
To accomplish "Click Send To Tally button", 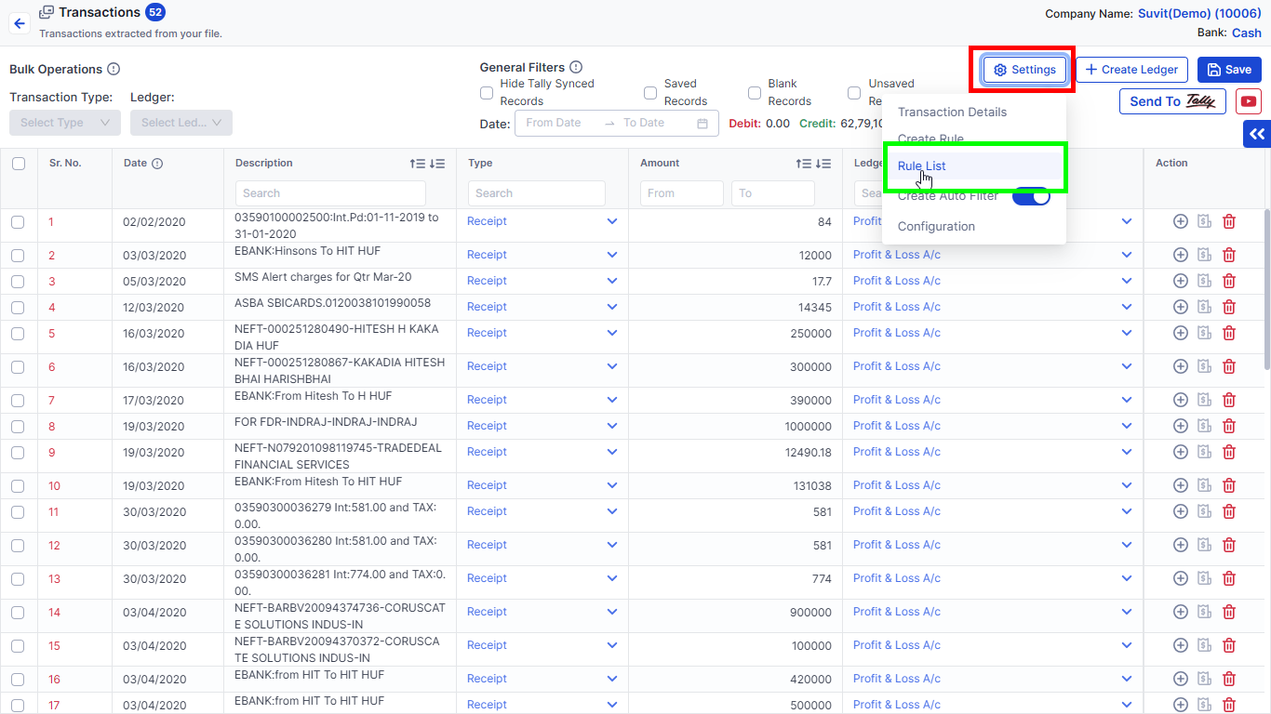I will tap(1172, 101).
